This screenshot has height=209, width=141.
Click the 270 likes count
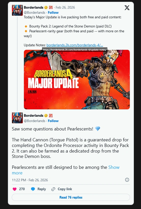pyautogui.click(x=22, y=189)
